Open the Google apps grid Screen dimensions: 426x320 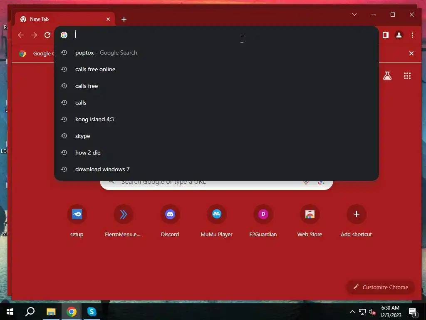(407, 76)
